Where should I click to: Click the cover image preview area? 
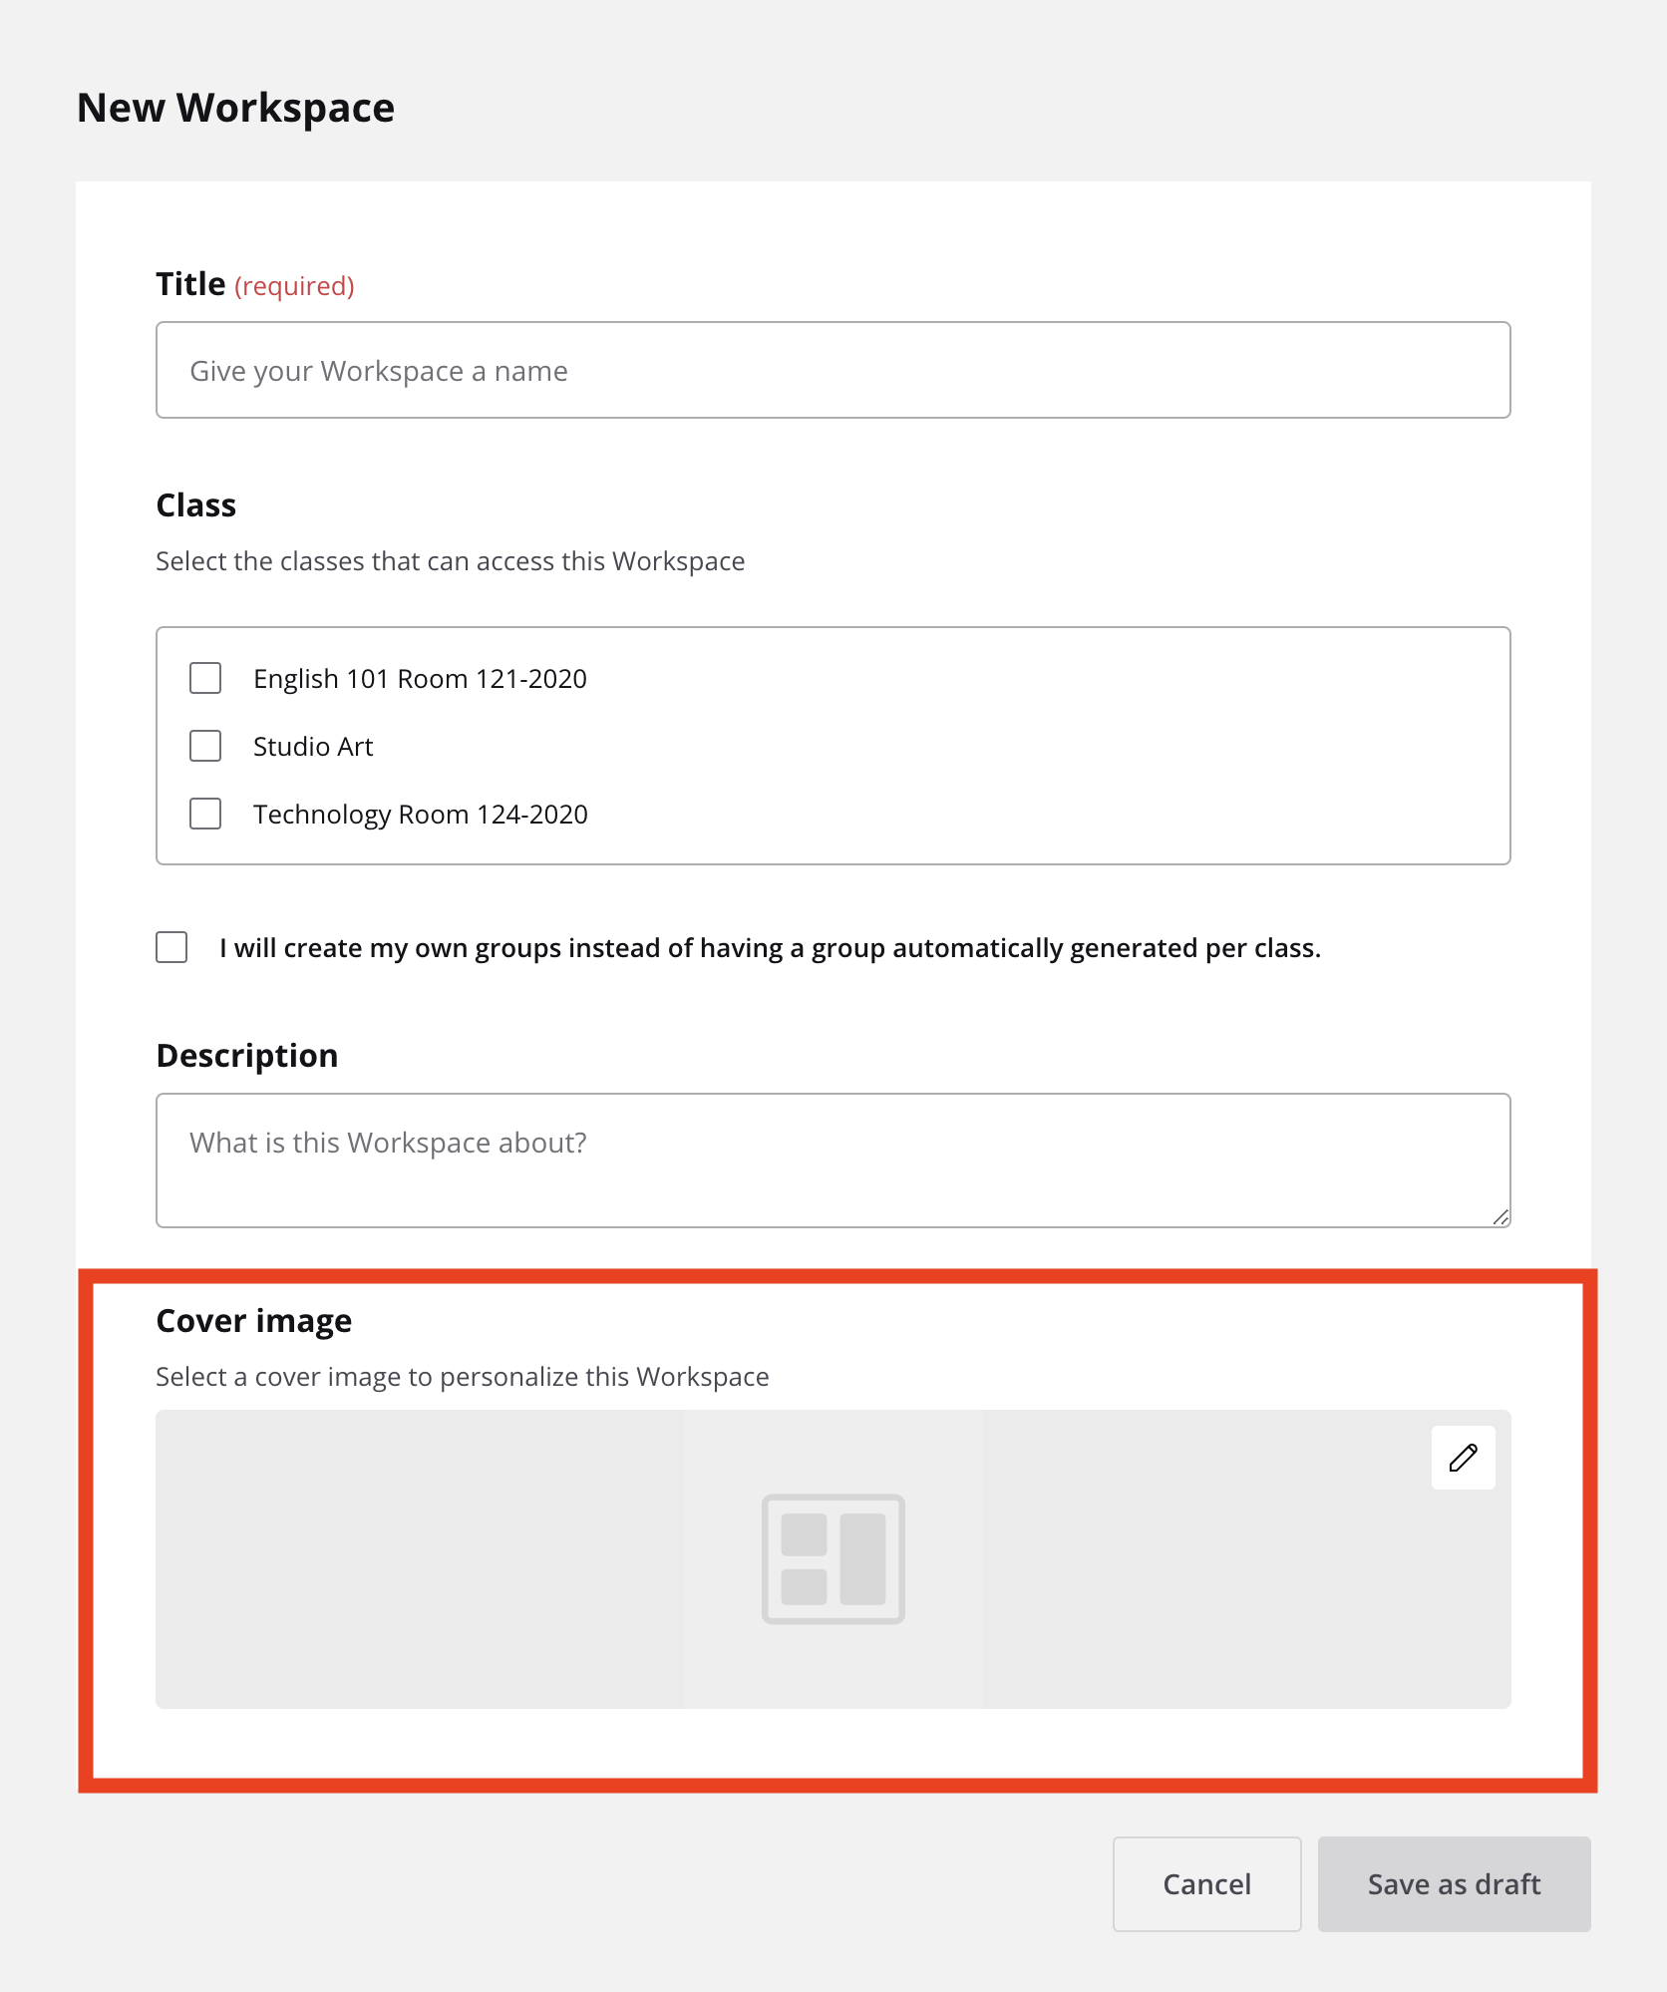coord(833,1559)
